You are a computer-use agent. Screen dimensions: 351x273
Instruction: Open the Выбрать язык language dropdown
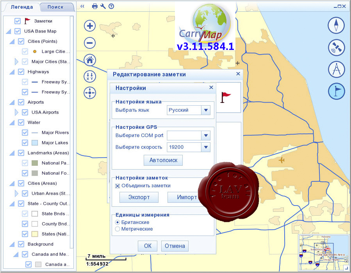point(206,110)
